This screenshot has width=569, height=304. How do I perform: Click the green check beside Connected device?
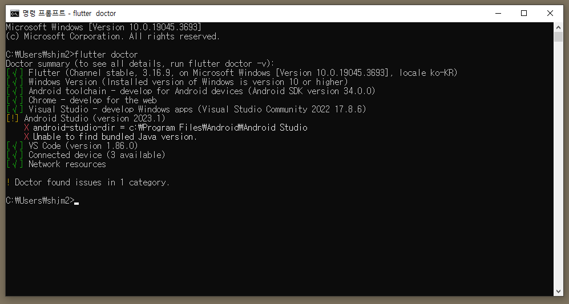pos(15,155)
